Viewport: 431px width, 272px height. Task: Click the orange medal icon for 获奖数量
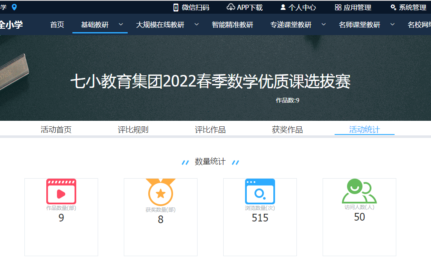[161, 192]
